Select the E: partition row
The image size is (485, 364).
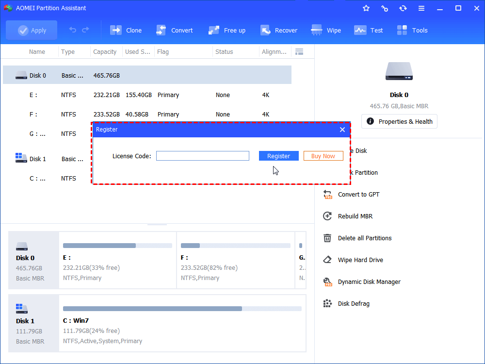(x=147, y=95)
